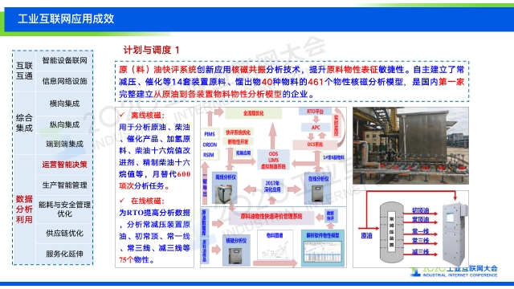514x289 pixels.
Task: Click the online analyzer device image
Action: pos(317,193)
